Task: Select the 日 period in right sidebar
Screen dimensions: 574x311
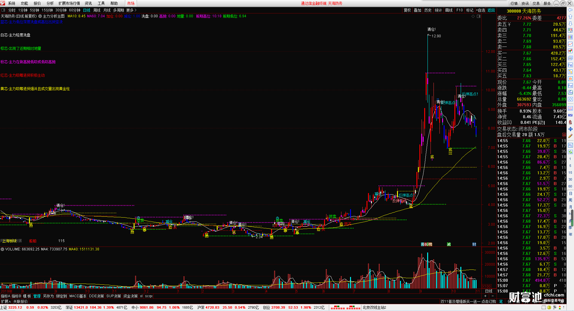Action: pos(570,193)
